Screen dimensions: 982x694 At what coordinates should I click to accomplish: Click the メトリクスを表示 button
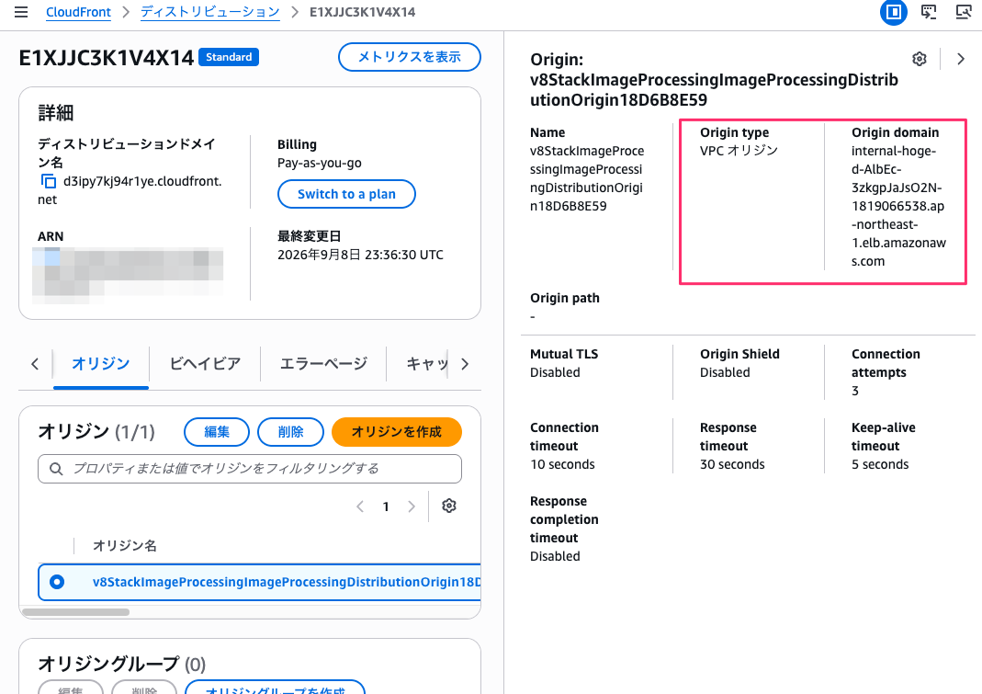[410, 57]
